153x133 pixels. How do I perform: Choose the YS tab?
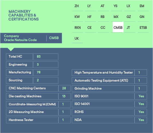tap(117, 6)
